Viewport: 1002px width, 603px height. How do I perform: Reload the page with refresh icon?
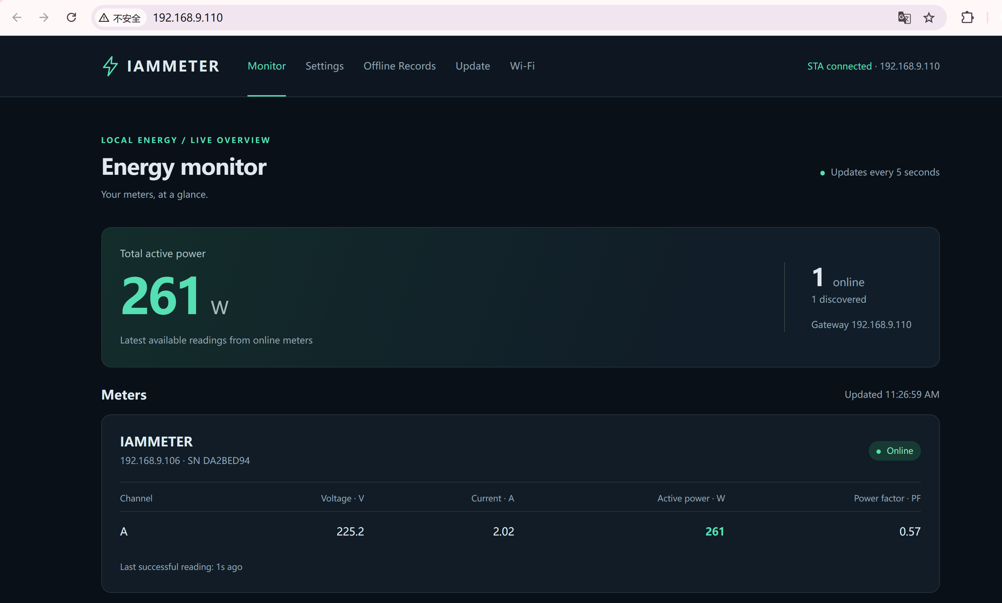pos(72,18)
